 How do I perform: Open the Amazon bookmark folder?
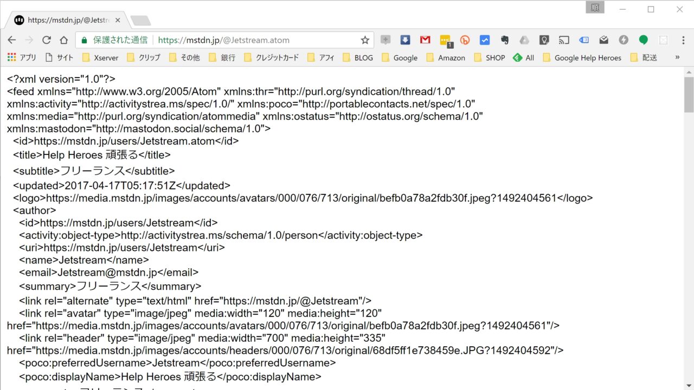(x=446, y=57)
